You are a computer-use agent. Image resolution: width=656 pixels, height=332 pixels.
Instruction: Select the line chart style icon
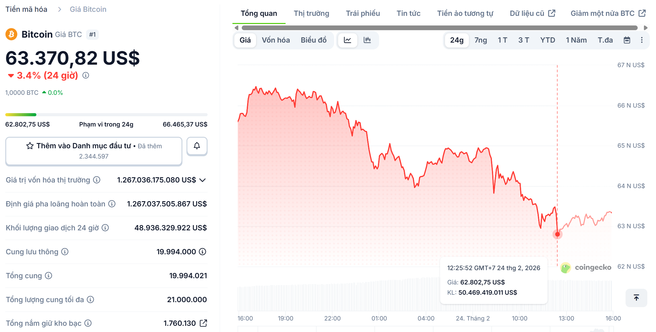click(347, 40)
